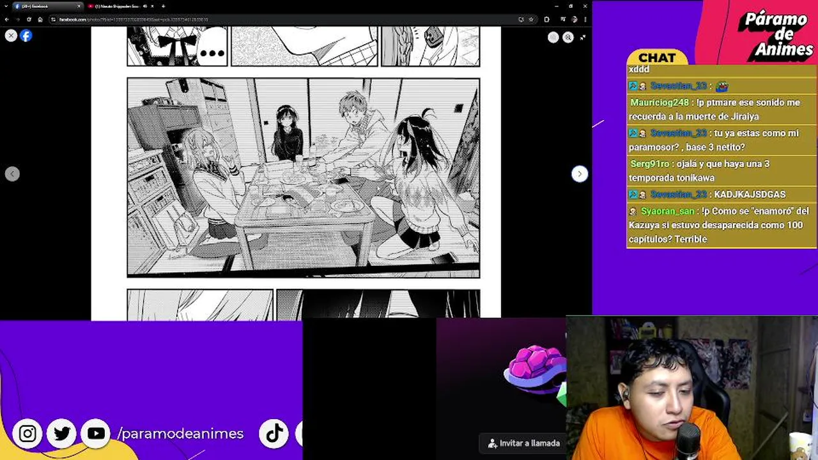The height and width of the screenshot is (460, 818).
Task: Open the browser profile avatar
Action: tap(575, 19)
